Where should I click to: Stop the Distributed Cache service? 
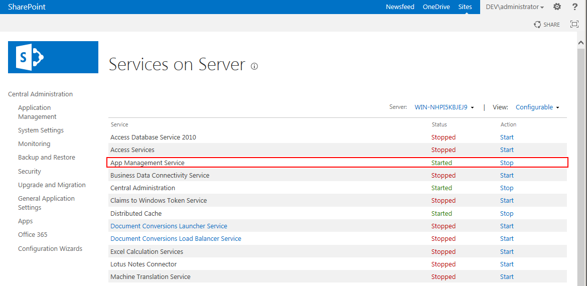[507, 213]
